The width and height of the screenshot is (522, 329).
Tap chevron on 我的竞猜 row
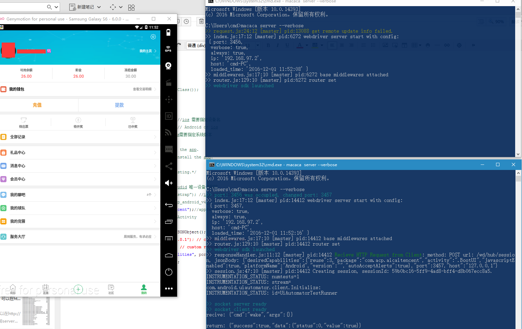[155, 221]
